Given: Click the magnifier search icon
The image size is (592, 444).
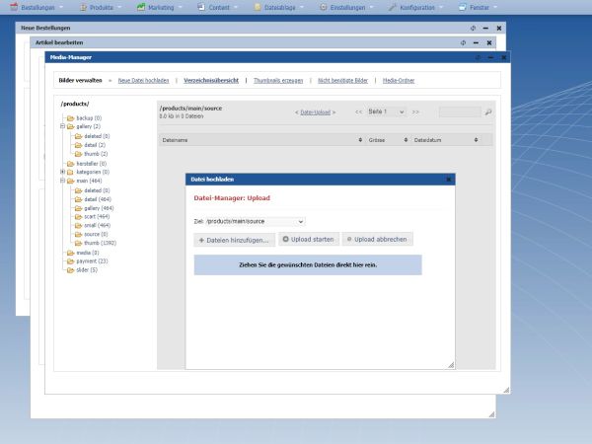Looking at the screenshot, I should (x=487, y=112).
